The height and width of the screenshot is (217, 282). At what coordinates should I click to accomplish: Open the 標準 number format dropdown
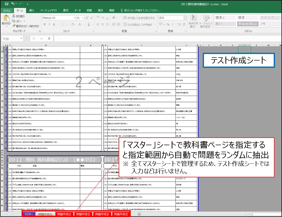click(x=185, y=18)
